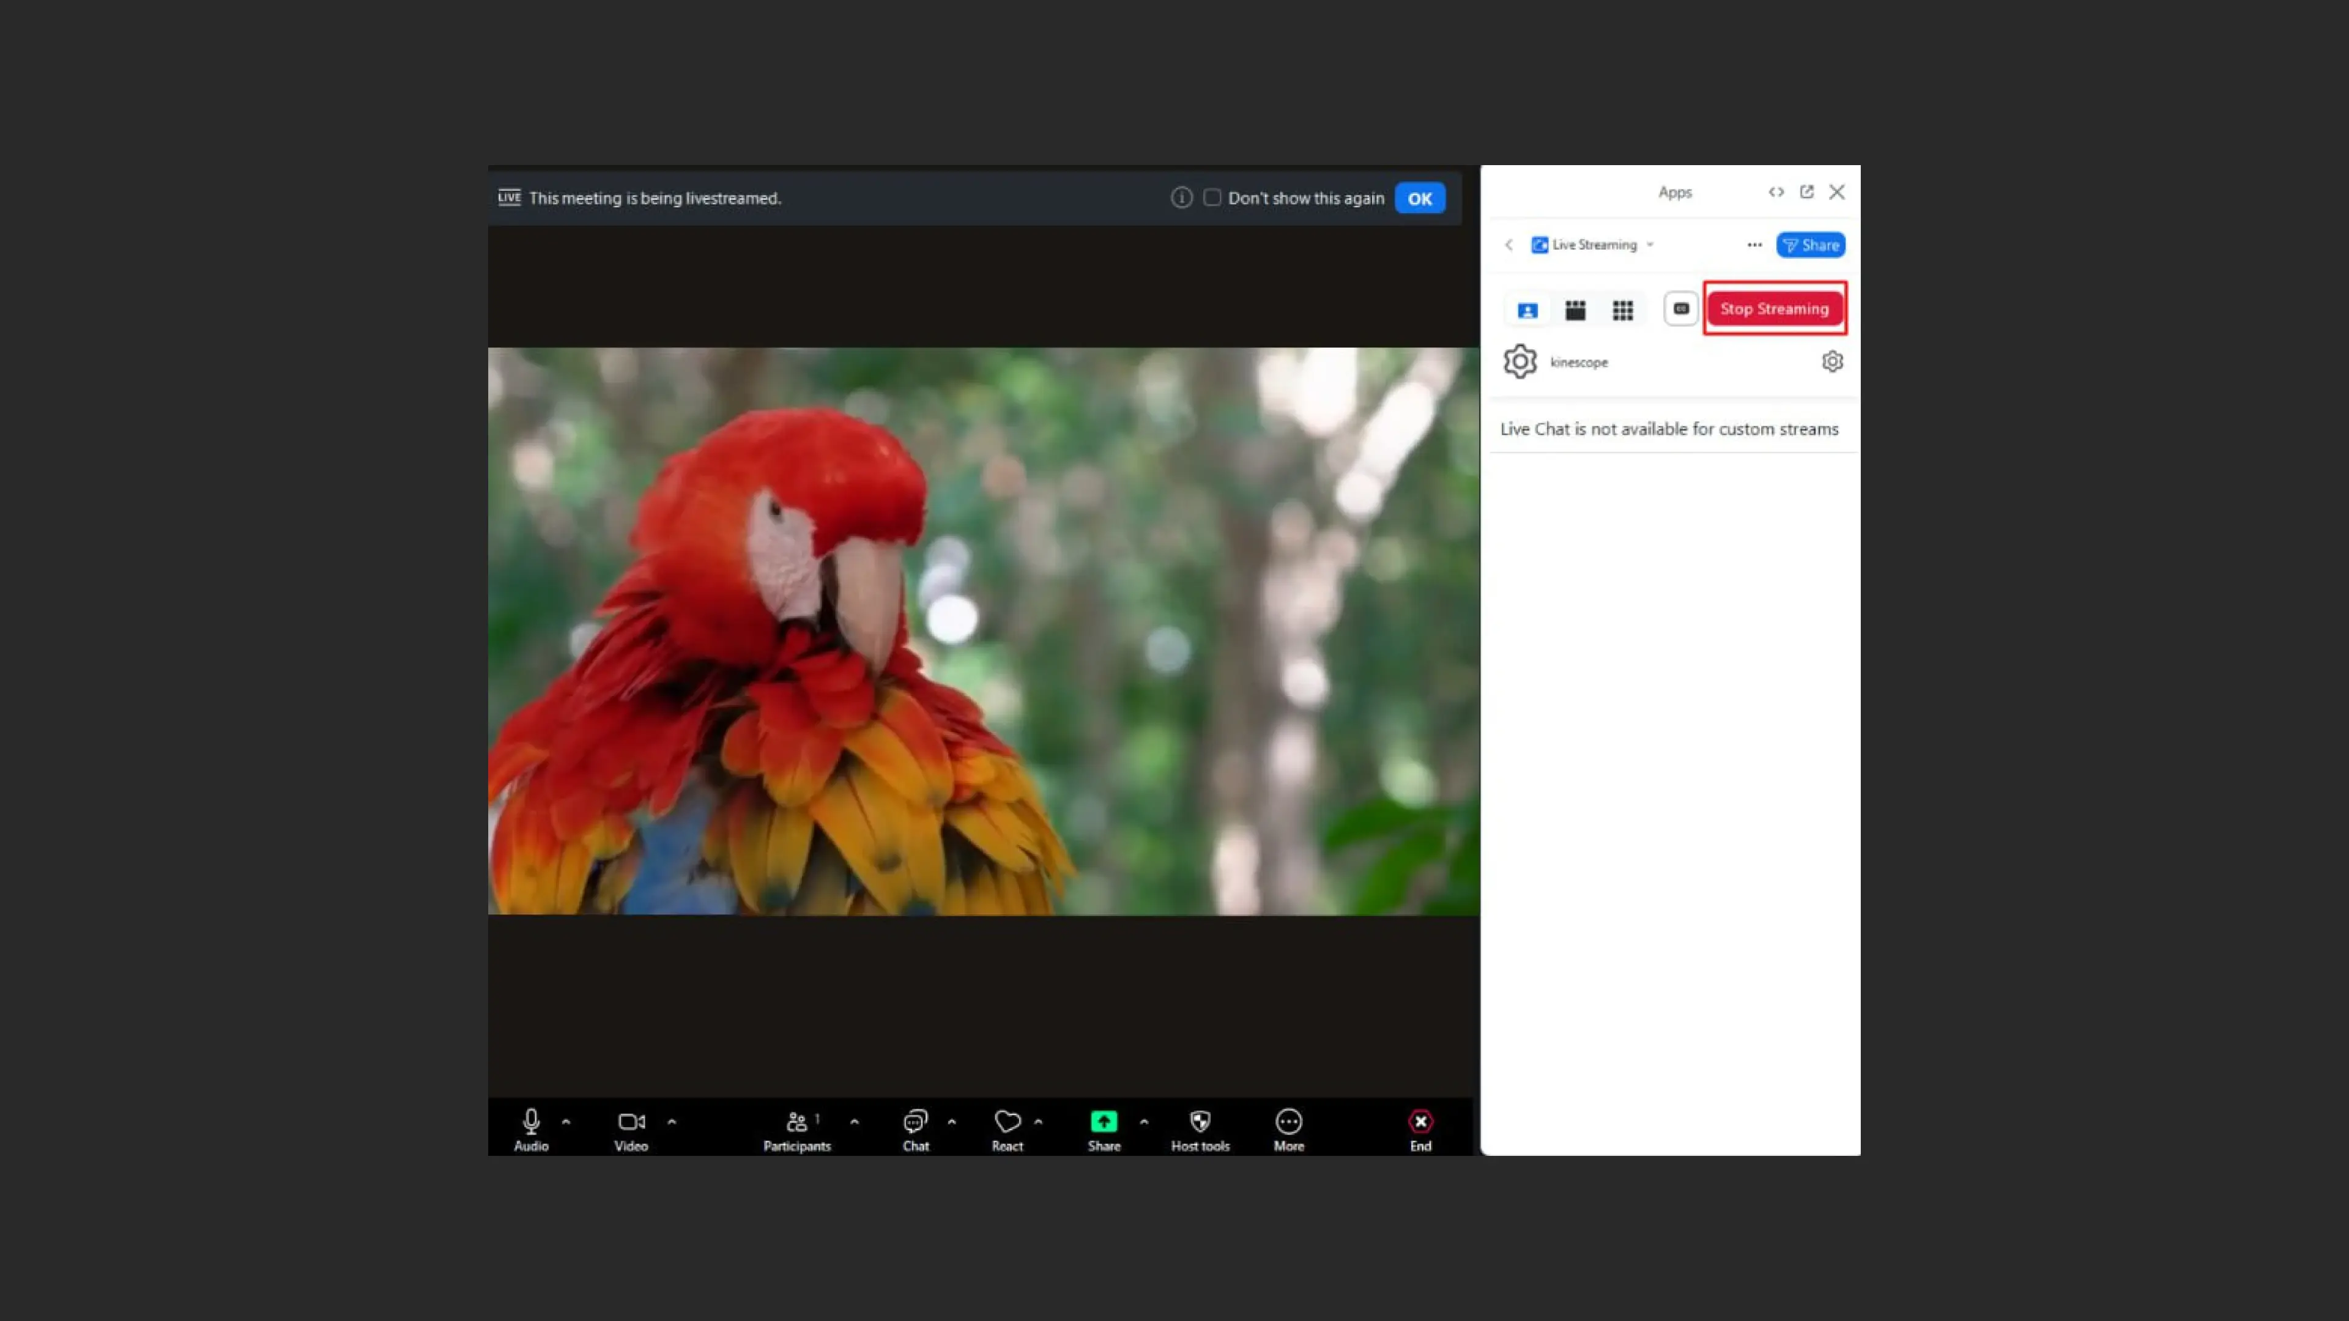Open the Participants panel

point(797,1128)
